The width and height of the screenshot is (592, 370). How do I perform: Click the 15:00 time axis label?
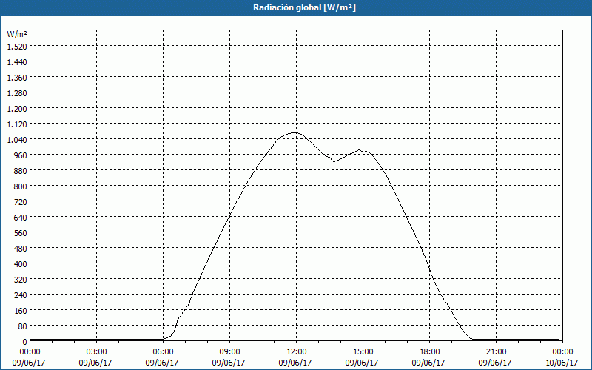pos(363,352)
